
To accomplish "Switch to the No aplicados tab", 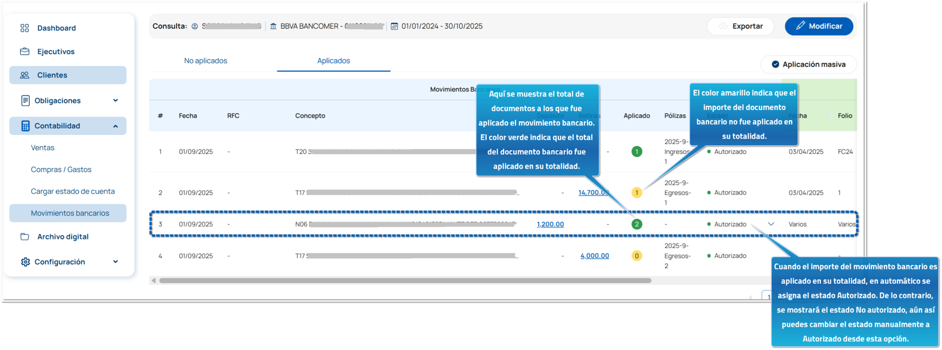I will [206, 61].
